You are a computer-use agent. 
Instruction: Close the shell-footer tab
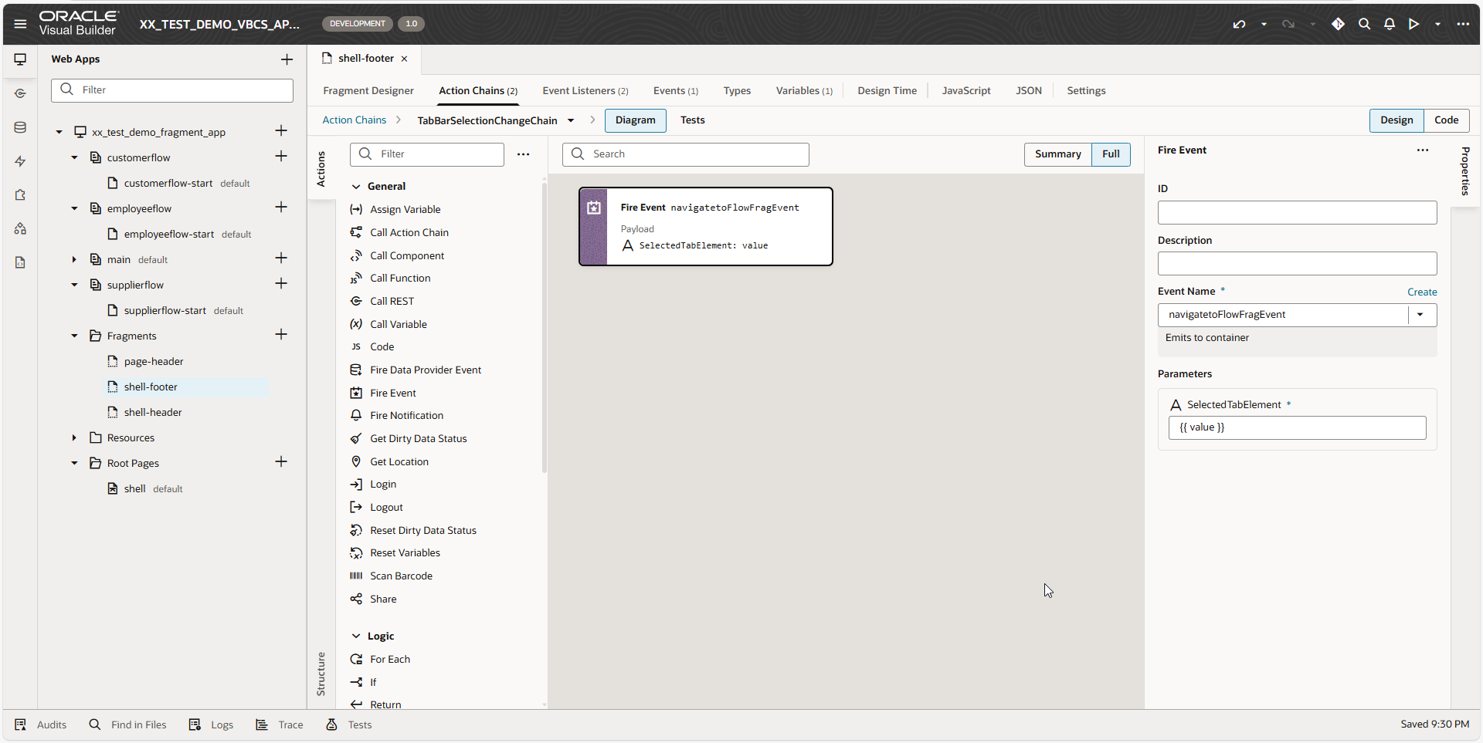(x=404, y=59)
